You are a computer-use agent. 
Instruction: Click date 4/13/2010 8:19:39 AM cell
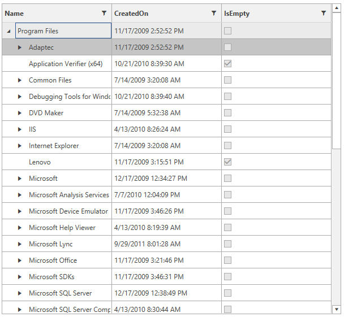pyautogui.click(x=166, y=228)
